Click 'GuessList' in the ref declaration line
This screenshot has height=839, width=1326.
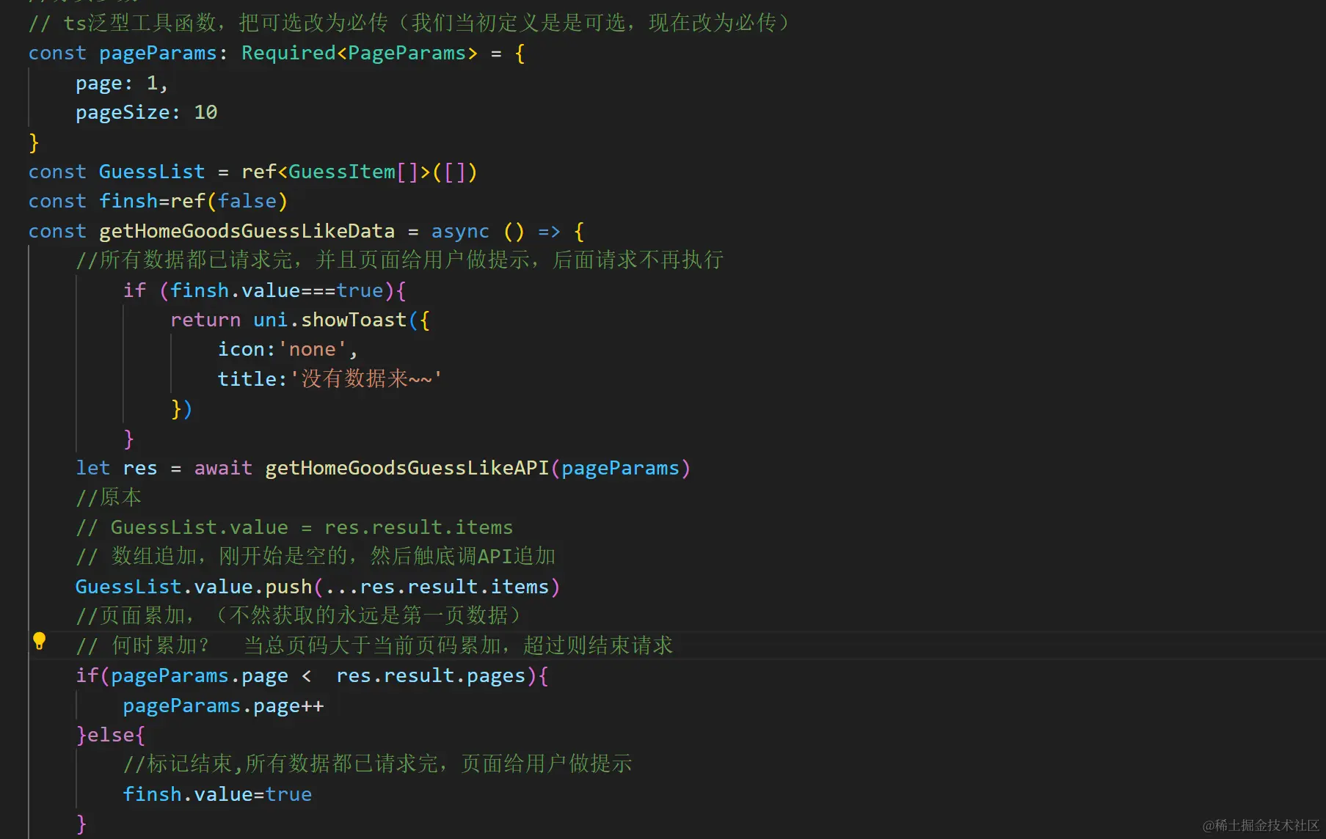coord(152,172)
